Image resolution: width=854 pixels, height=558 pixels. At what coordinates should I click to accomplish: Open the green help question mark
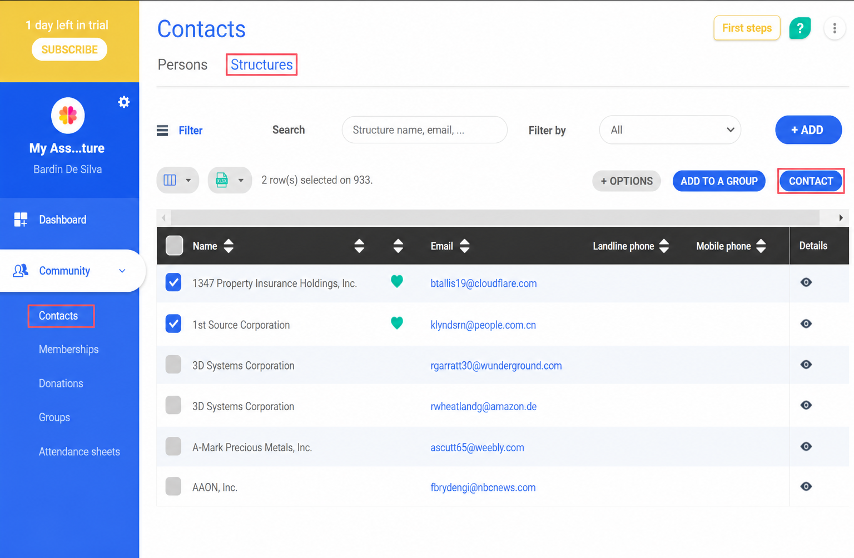coord(800,28)
